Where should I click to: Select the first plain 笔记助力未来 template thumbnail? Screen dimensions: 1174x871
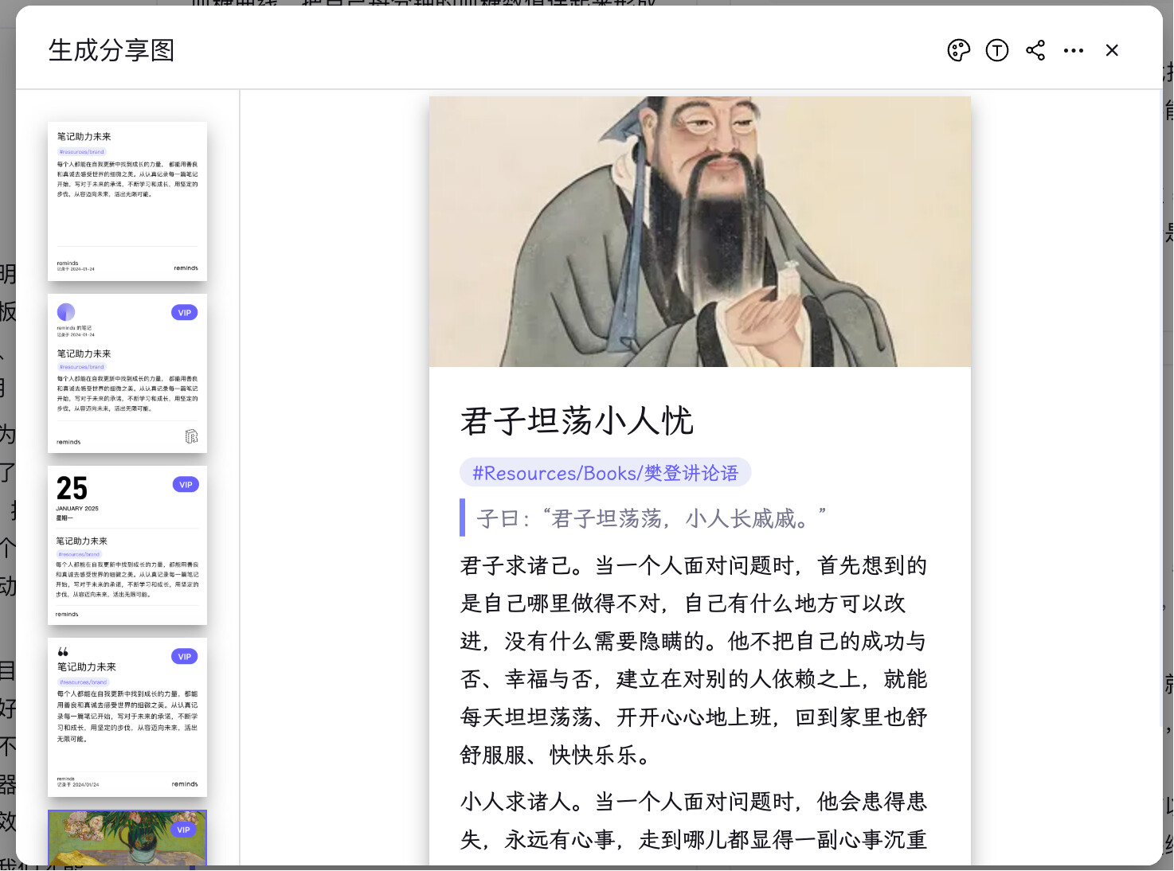coord(127,201)
